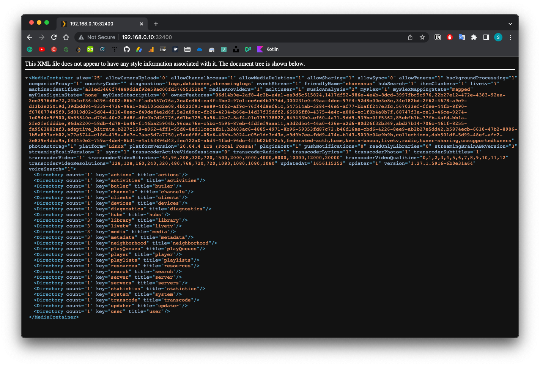This screenshot has width=540, height=366.
Task: Click the version="1.27.1.5916-6b0e31a64" attribute
Action: (430, 163)
